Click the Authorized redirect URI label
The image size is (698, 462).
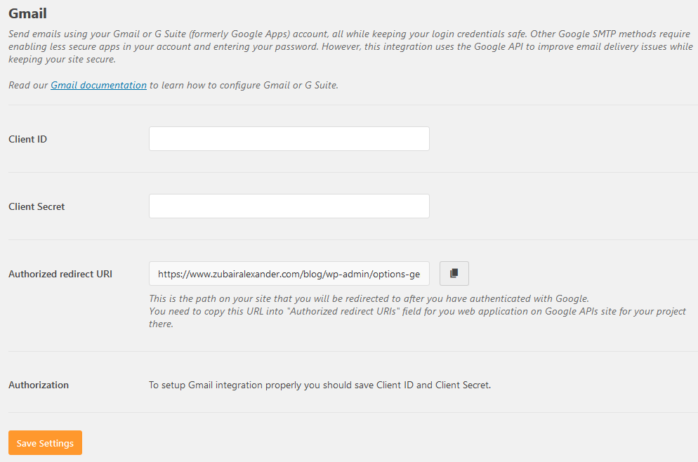tap(60, 274)
